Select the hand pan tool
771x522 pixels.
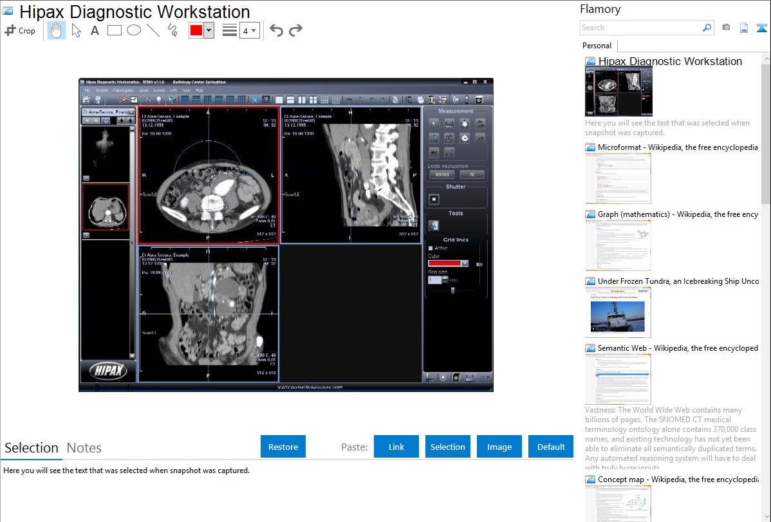click(x=56, y=30)
